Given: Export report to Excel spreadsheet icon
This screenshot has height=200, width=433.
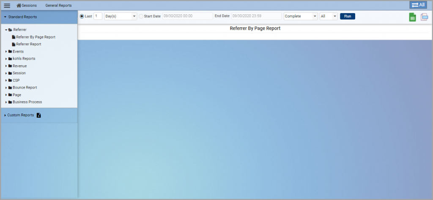Looking at the screenshot, I should 412,17.
